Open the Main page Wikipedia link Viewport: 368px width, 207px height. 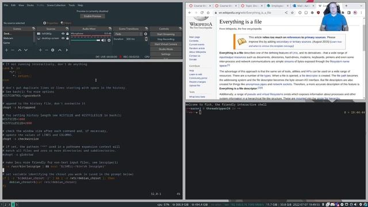[x=194, y=37]
